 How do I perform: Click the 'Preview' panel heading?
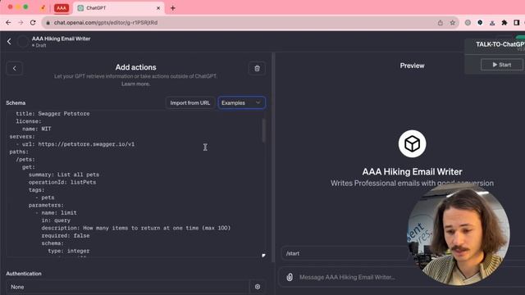[412, 66]
